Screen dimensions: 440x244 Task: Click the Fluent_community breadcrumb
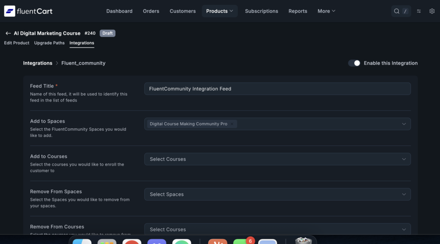click(x=83, y=63)
